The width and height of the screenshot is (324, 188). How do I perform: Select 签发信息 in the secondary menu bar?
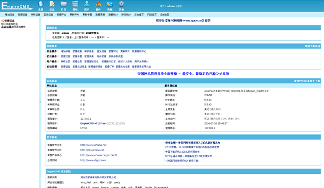[x=48, y=15]
